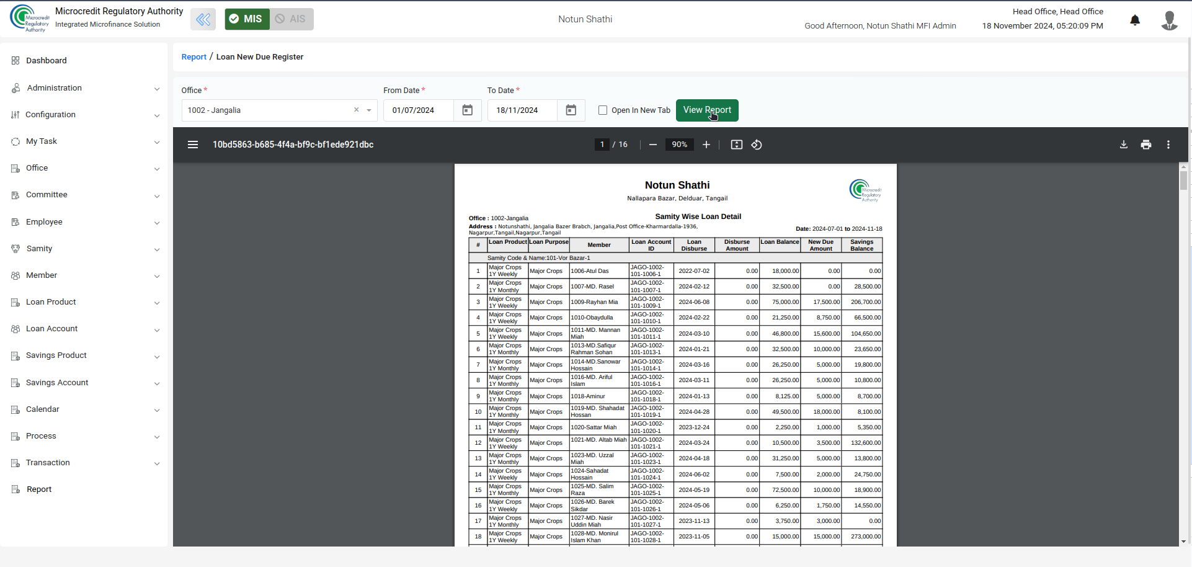Go to Report breadcrumb link
Screen dimensions: 1192x567
click(193, 57)
